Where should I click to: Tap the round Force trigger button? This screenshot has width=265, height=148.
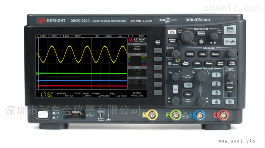[x=230, y=95]
